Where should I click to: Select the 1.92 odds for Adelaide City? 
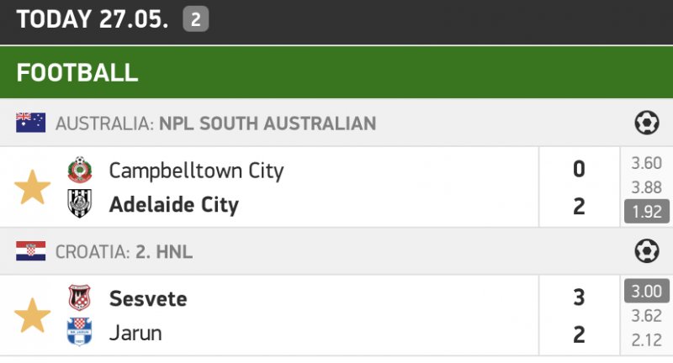pyautogui.click(x=646, y=211)
